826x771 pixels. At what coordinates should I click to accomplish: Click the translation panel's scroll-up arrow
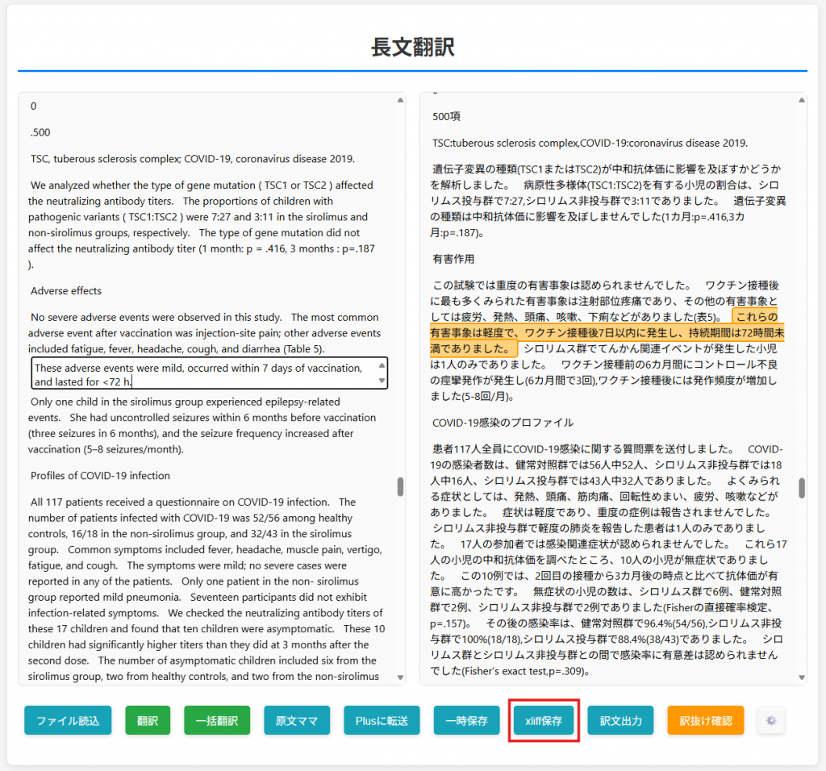tap(801, 101)
